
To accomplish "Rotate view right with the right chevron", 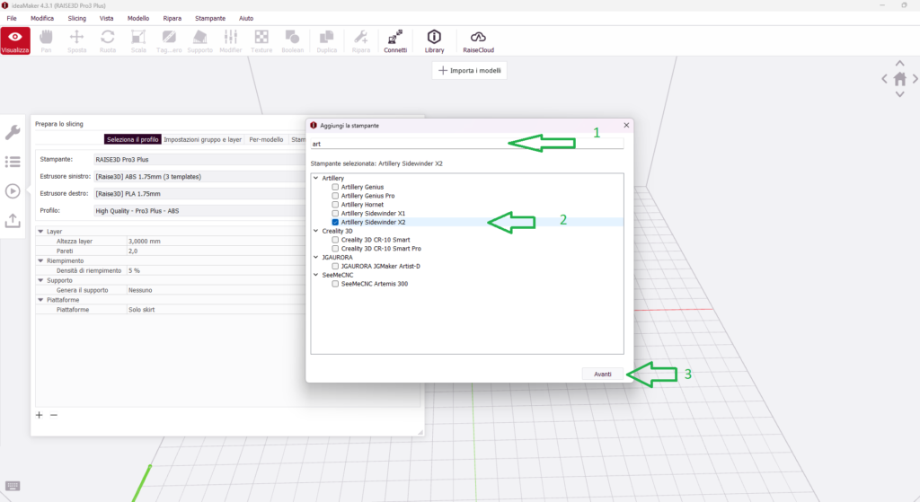I will pos(915,79).
